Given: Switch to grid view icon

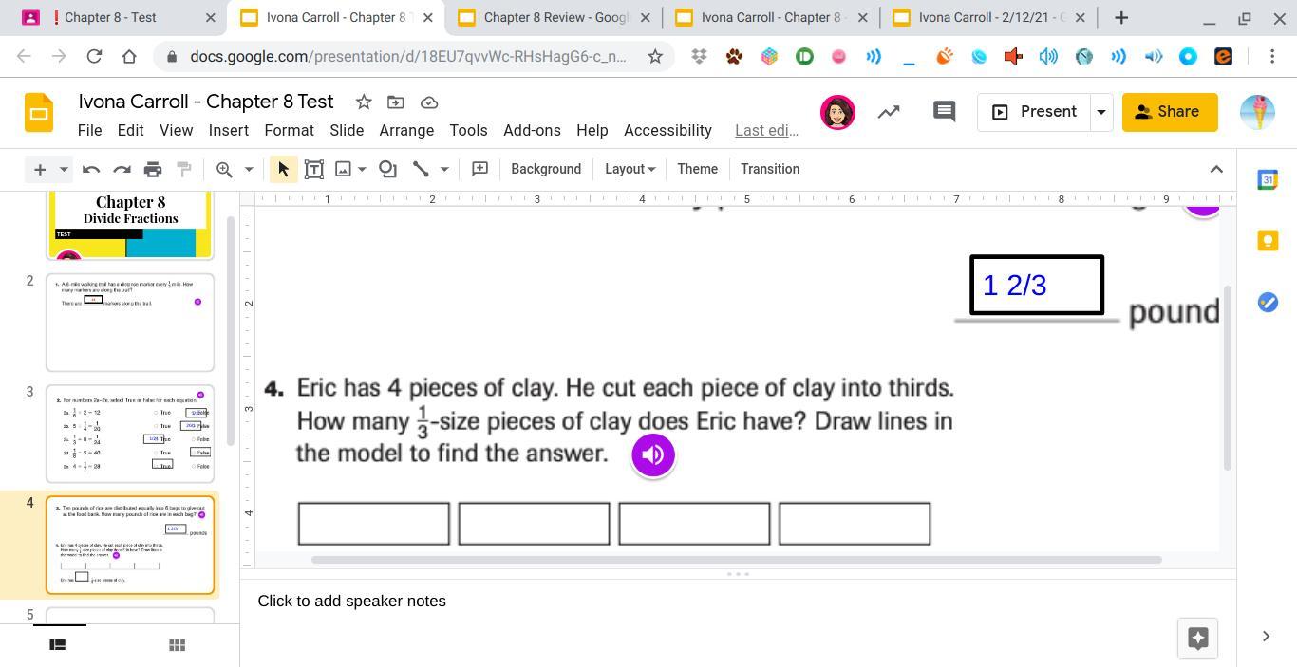Looking at the screenshot, I should click(177, 645).
